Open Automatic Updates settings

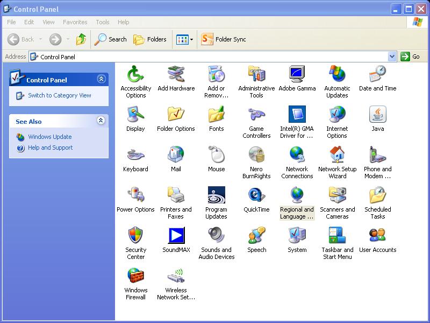(x=337, y=82)
